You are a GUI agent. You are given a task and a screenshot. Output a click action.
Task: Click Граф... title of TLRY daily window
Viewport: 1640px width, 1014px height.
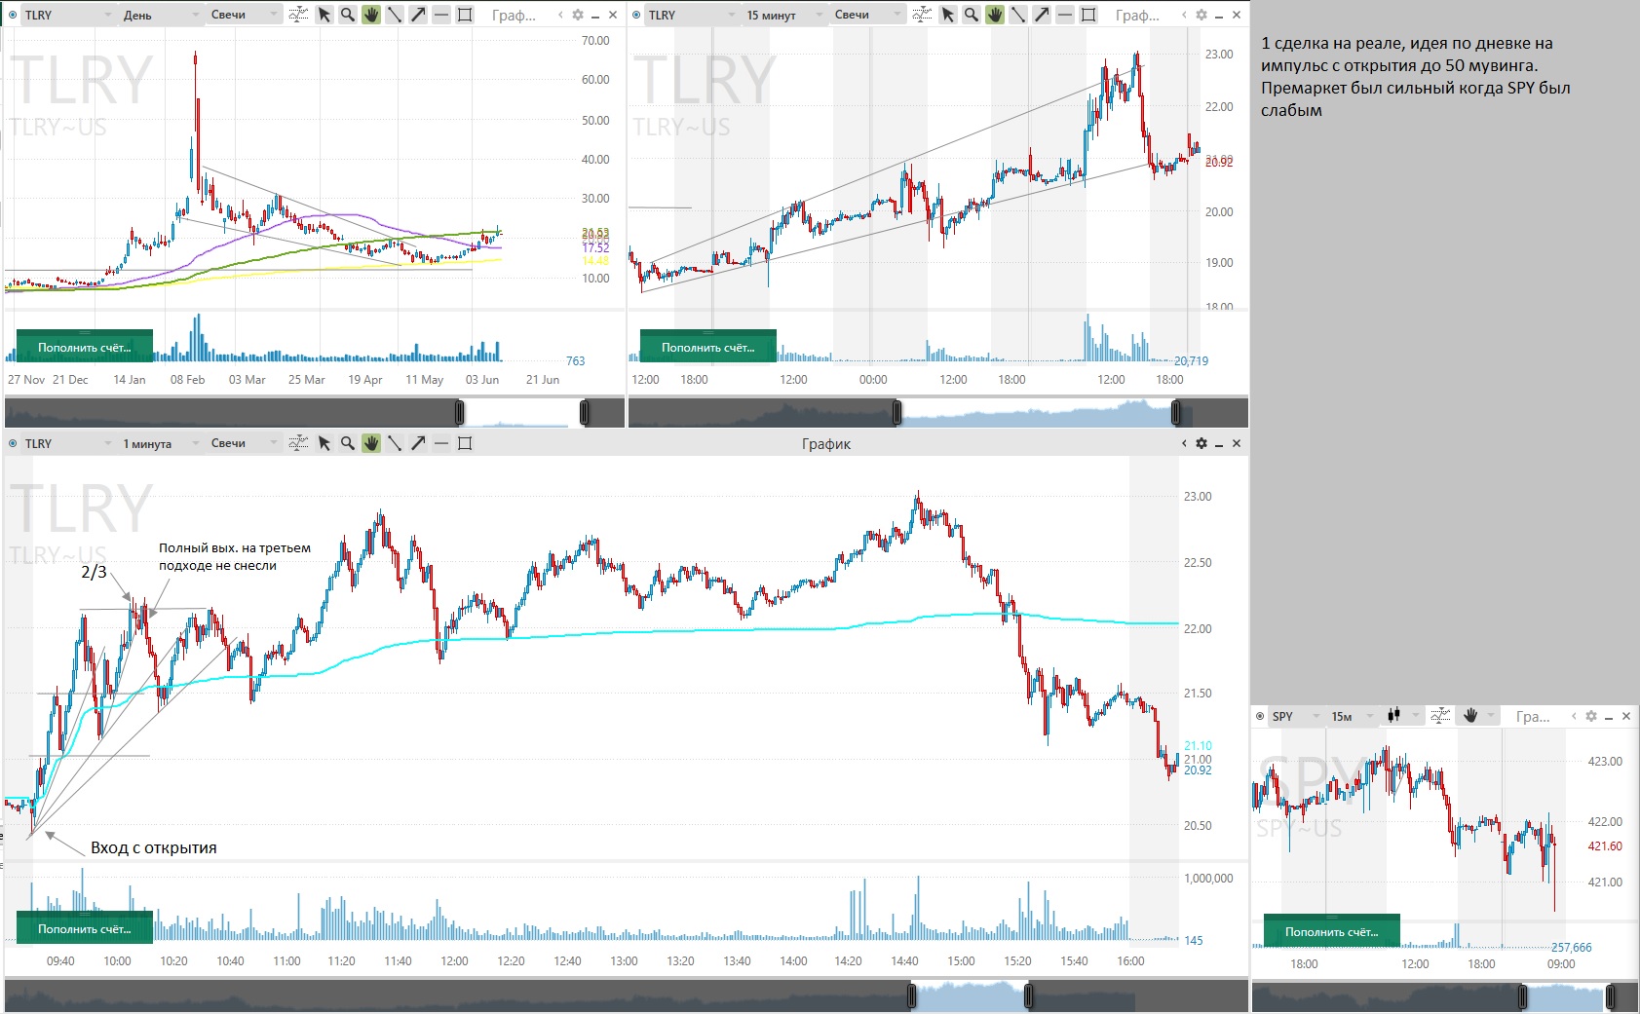click(514, 15)
